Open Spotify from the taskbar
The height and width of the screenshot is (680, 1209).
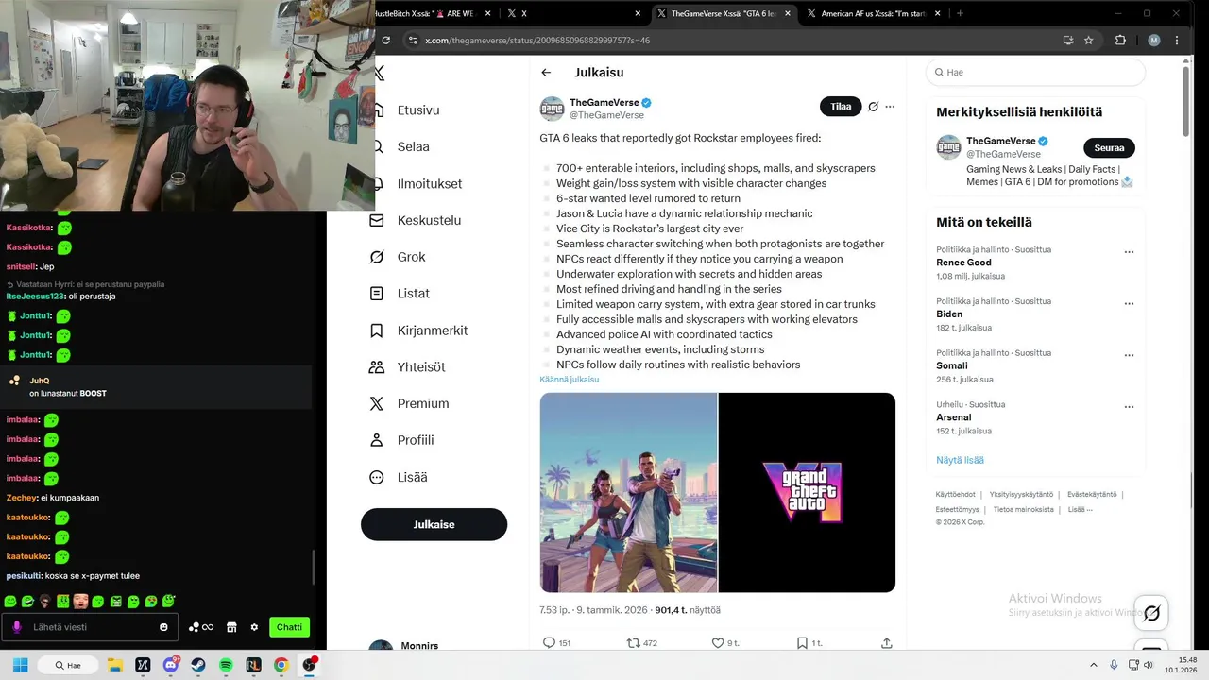[226, 666]
